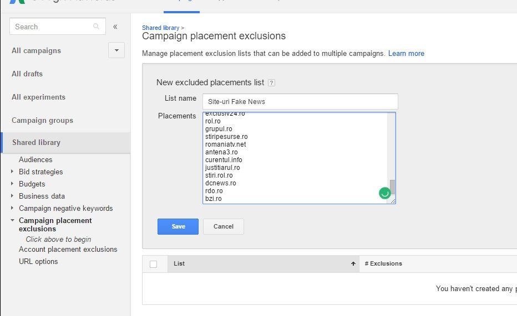Click the Placements textarea scrollbar thumb
The image size is (517, 316).
pos(392,187)
